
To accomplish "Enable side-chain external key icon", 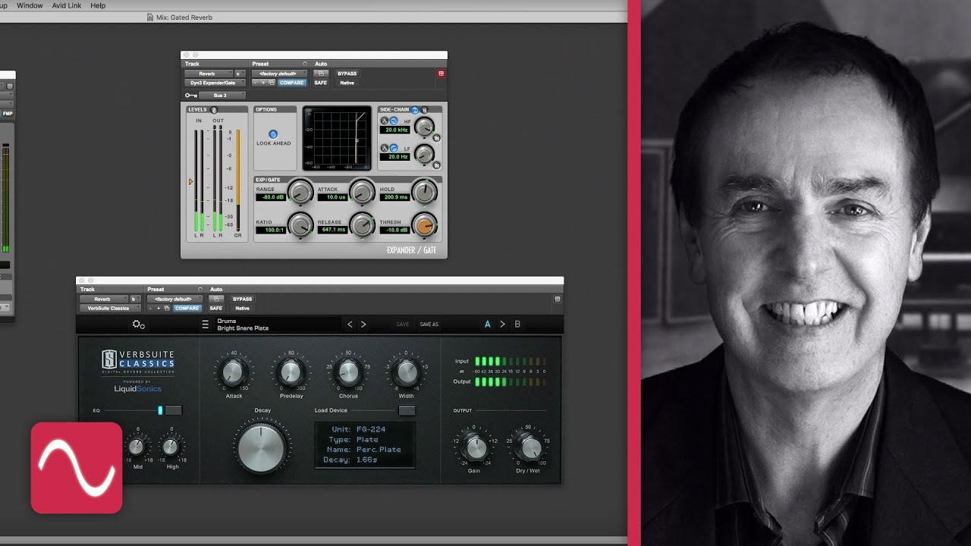I will 415,110.
